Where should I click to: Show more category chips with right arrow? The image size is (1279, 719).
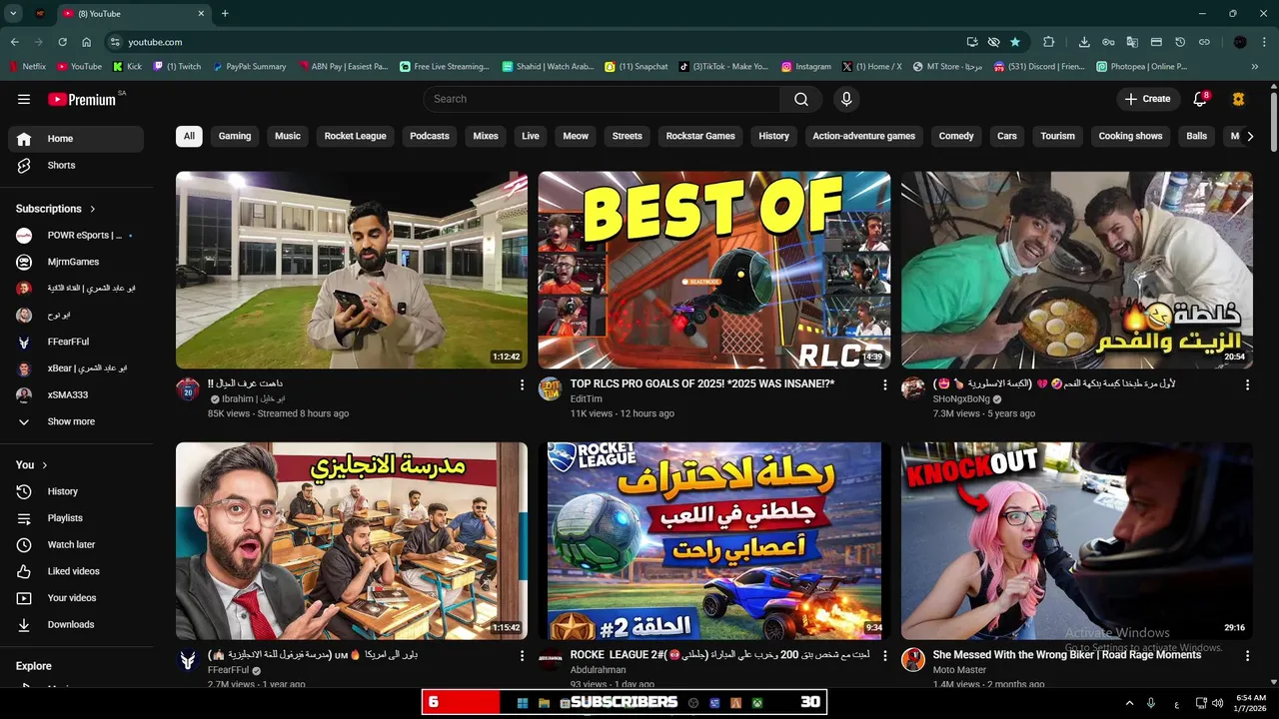pos(1249,136)
